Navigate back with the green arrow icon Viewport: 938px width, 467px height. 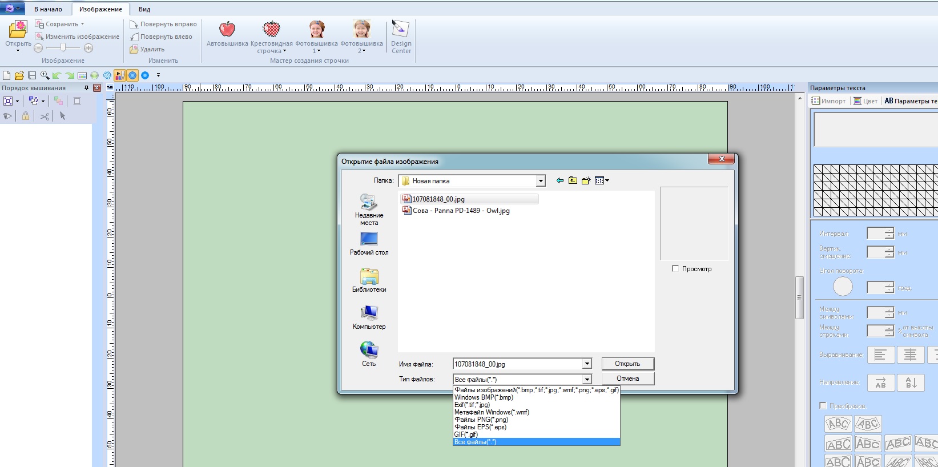coord(559,181)
